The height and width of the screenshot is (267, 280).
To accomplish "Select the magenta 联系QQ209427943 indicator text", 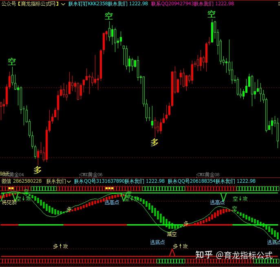I will (192, 4).
